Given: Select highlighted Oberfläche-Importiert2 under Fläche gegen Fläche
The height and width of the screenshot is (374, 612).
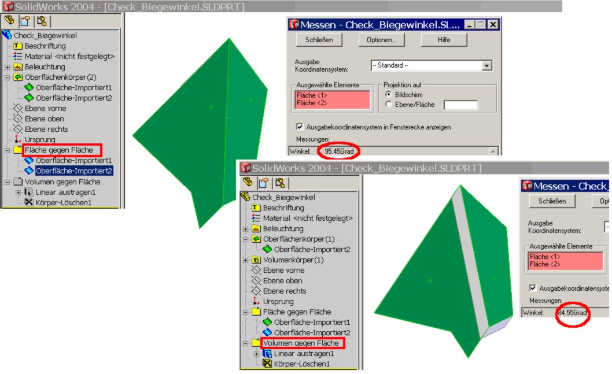Looking at the screenshot, I should click(74, 171).
